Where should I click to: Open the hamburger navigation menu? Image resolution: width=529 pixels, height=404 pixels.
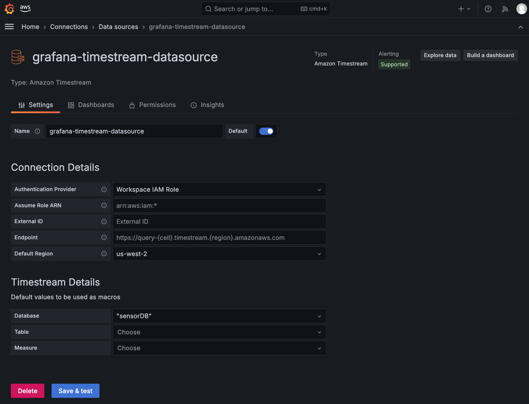pos(9,27)
